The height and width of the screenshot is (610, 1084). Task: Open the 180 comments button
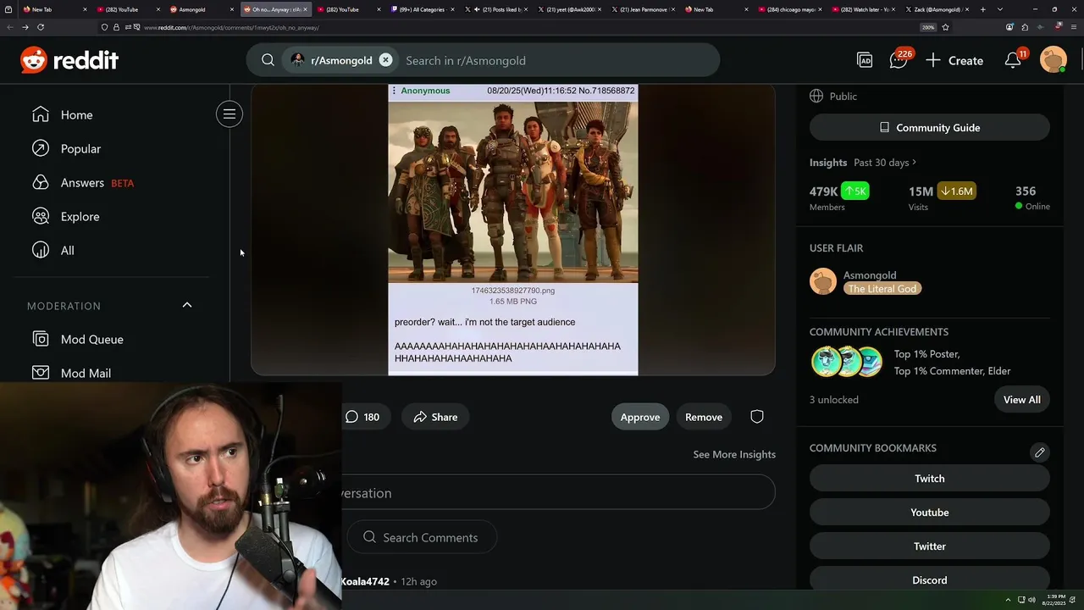pos(362,417)
